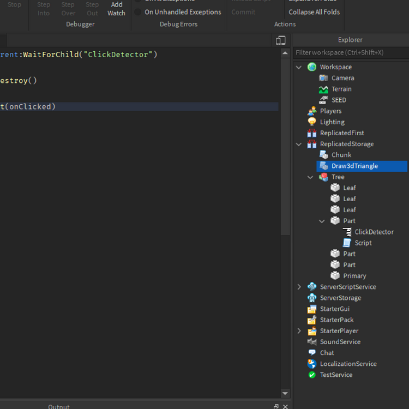This screenshot has height=409, width=409.
Task: Click the Step Into button
Action: click(x=43, y=9)
